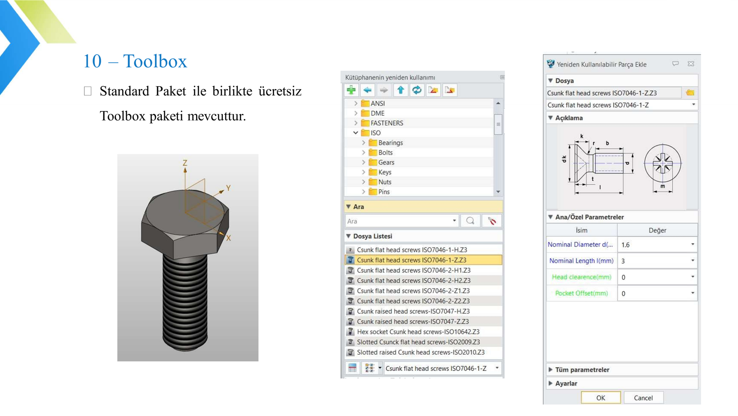Open the Nominal Diameter value dropdown
738x416 pixels.
(x=692, y=245)
